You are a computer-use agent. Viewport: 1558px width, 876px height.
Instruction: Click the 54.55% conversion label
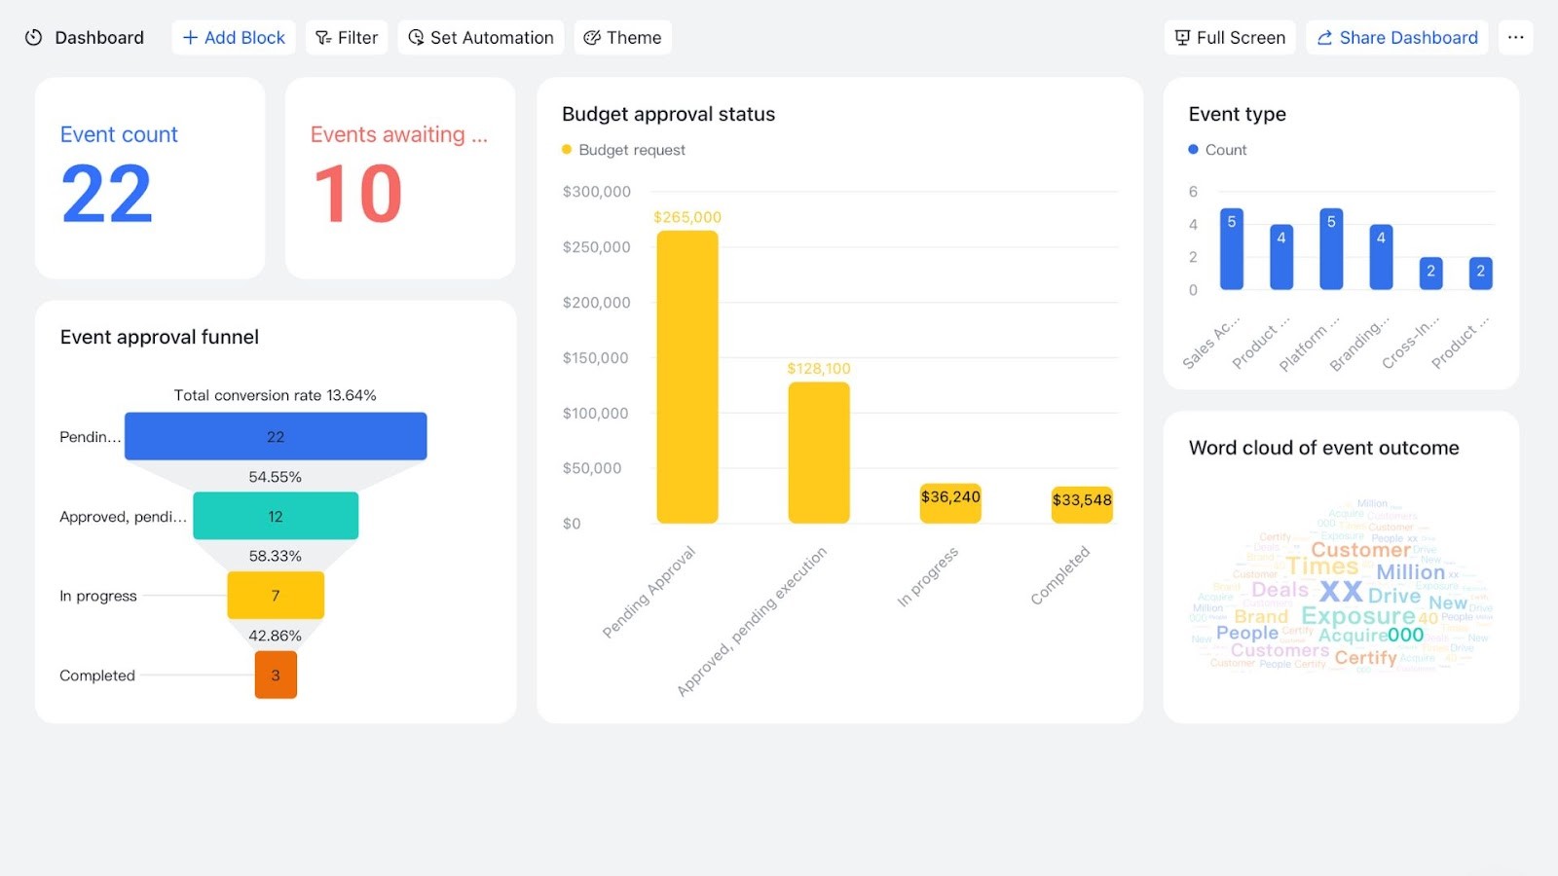tap(276, 477)
